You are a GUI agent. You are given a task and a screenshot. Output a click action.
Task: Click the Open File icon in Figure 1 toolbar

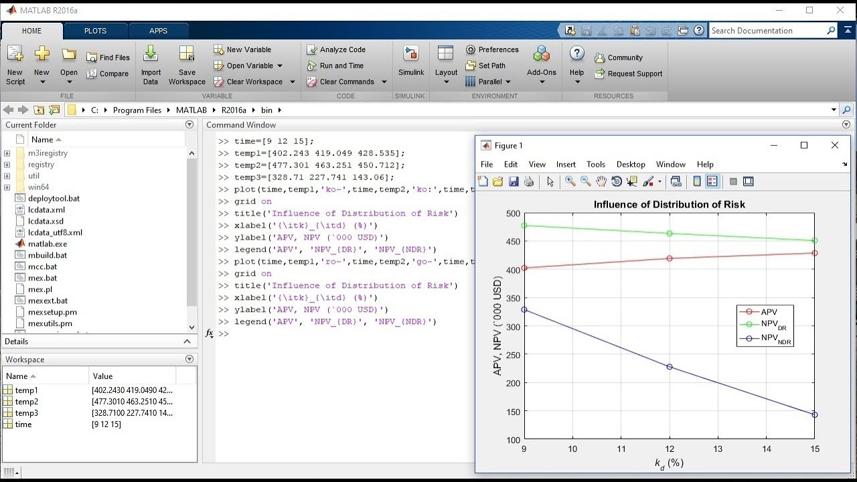tap(498, 181)
